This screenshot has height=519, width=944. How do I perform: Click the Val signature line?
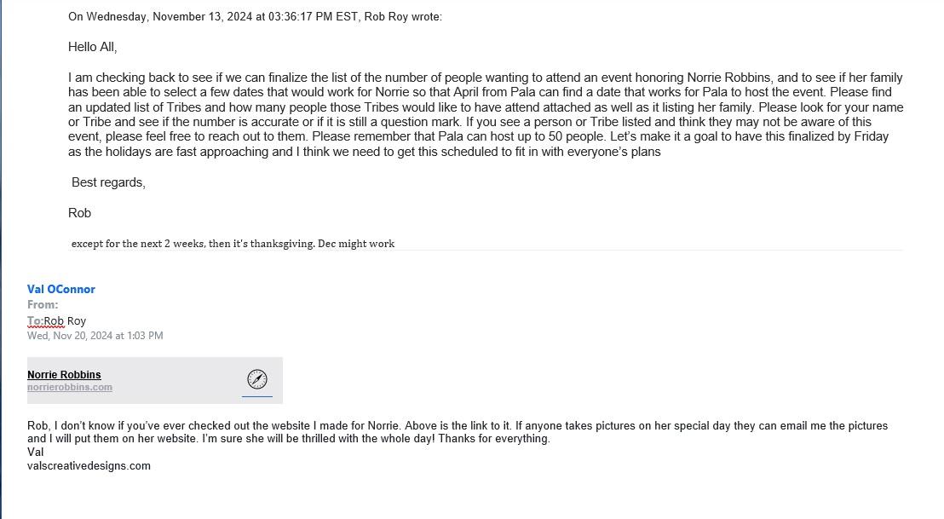[x=36, y=453]
